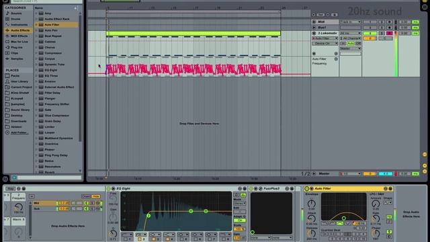Click the Map button on the rack
This screenshot has height=242, width=430.
[x=11, y=188]
